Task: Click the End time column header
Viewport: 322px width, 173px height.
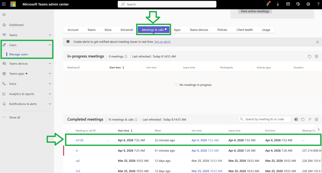Action: tap(270, 131)
